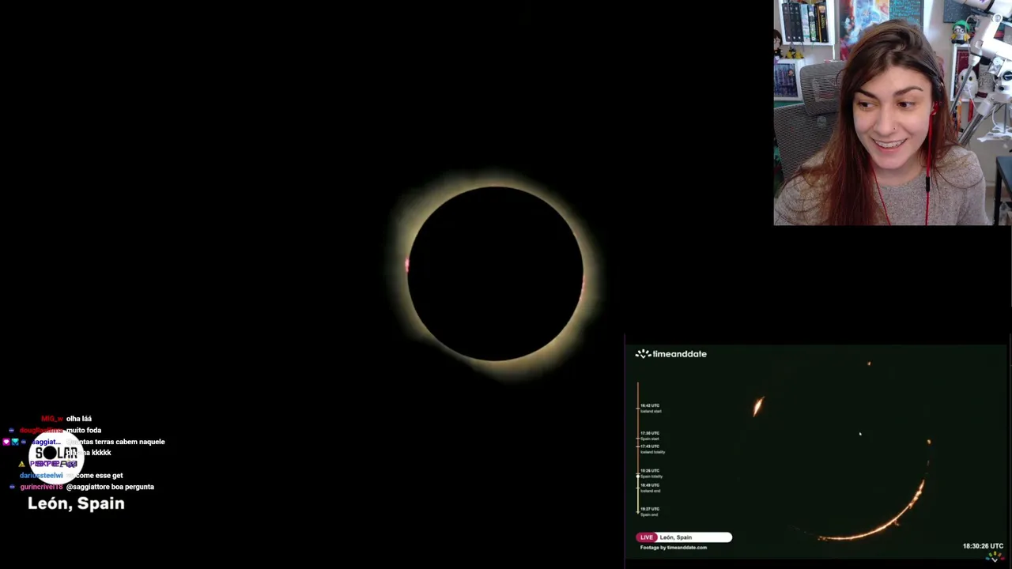Screen dimensions: 1012x569
Task: Click the red prominence on eclipse's left limb
Action: (407, 266)
